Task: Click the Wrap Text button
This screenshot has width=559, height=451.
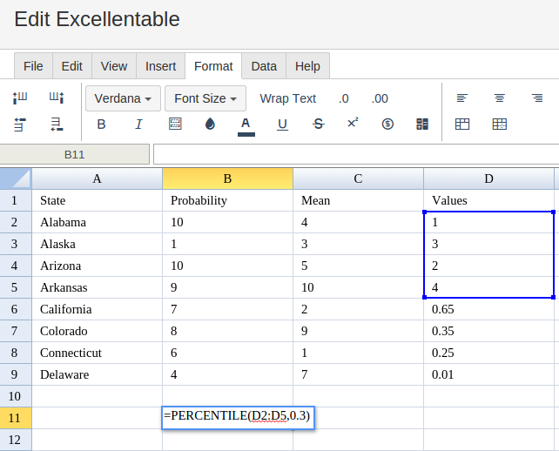Action: pos(287,98)
